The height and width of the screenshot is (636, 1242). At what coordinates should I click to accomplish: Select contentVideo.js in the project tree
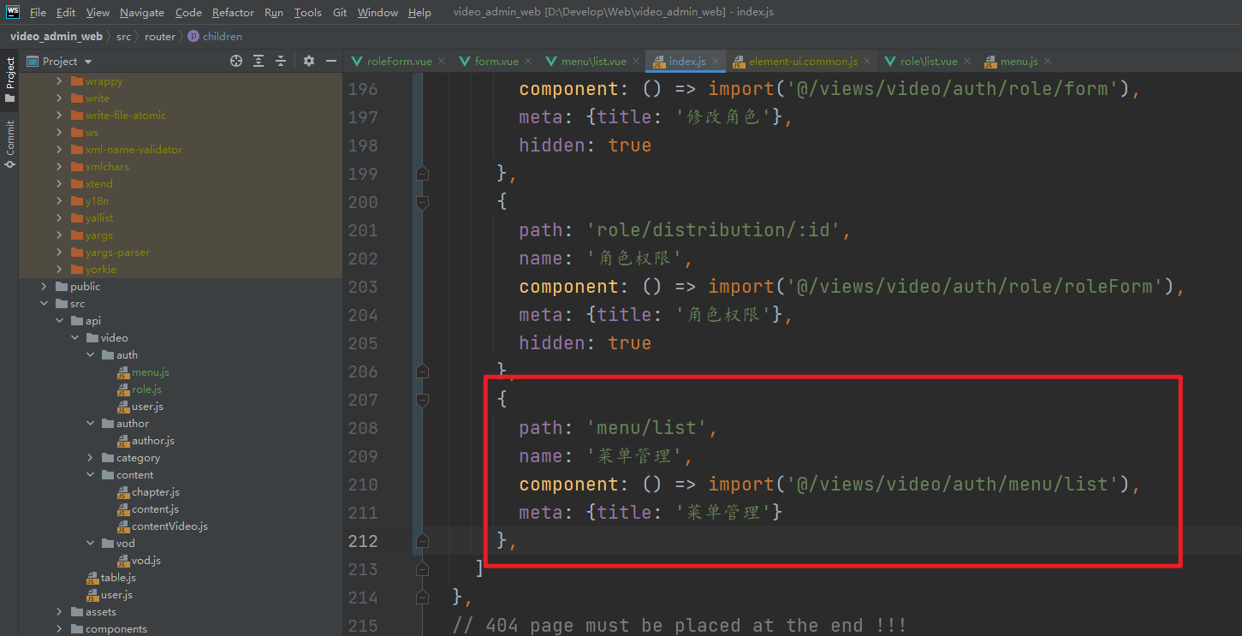coord(169,526)
